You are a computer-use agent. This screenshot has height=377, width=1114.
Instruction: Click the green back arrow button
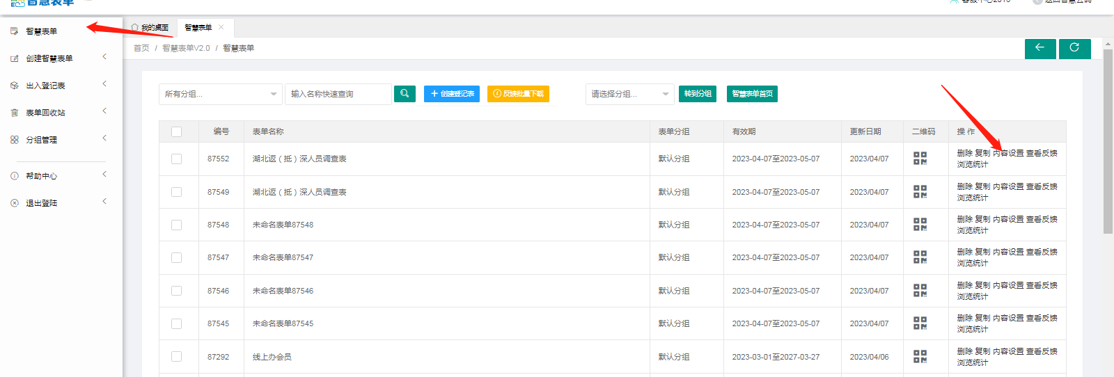(x=1040, y=48)
